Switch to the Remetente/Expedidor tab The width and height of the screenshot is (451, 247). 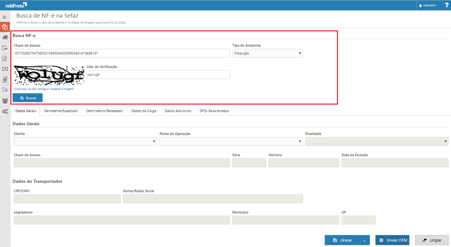[x=61, y=111]
